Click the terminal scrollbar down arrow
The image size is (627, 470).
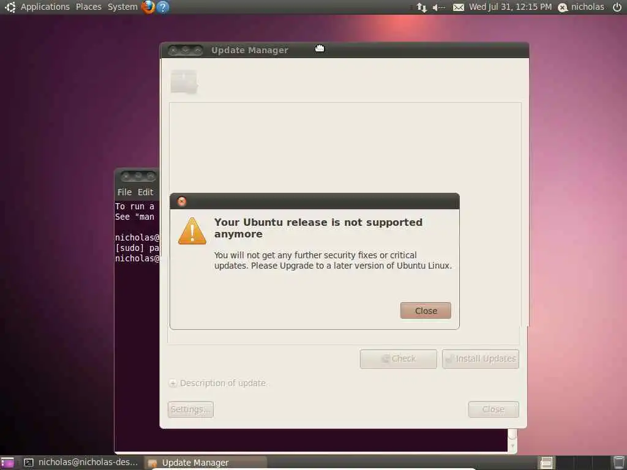(512, 446)
